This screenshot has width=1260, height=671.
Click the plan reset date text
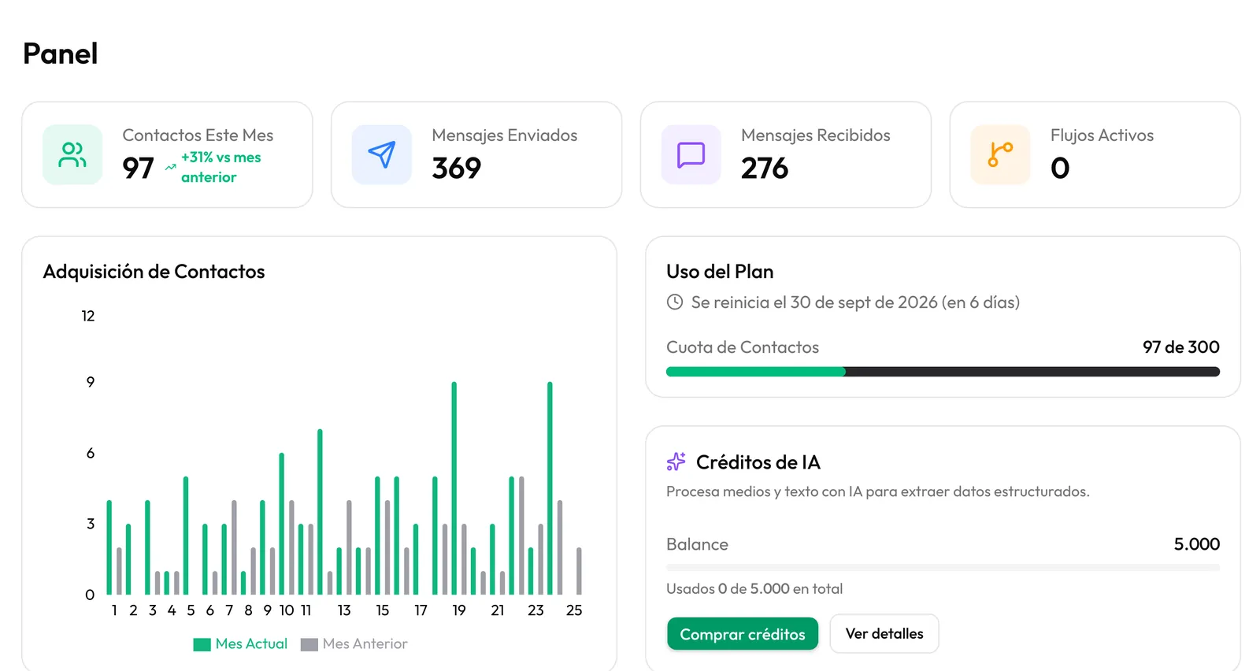coord(855,302)
